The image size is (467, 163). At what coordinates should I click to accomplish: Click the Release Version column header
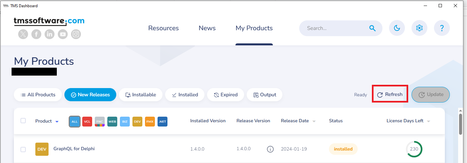click(x=253, y=121)
